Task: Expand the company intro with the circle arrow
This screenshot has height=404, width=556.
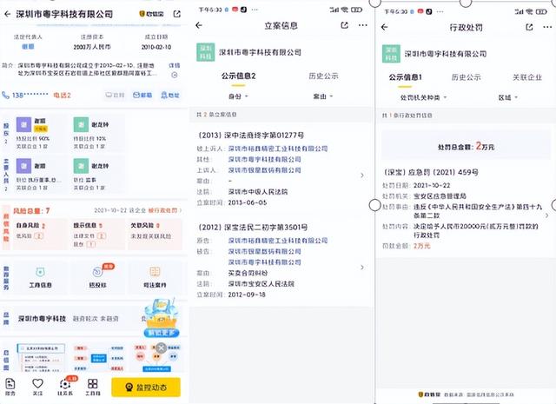Action: (175, 75)
